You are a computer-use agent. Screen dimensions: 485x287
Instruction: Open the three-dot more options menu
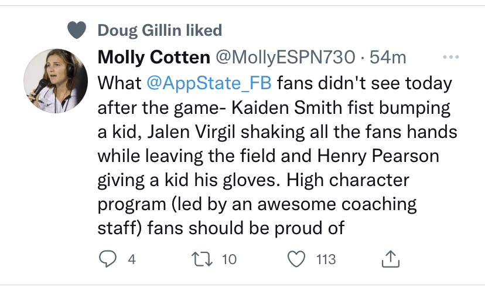coord(450,57)
